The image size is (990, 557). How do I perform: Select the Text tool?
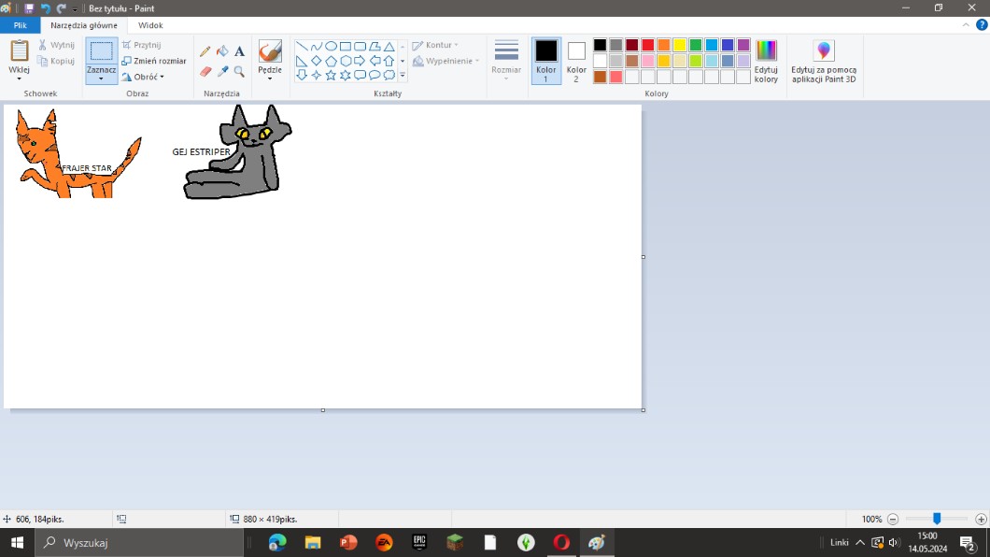coord(239,52)
